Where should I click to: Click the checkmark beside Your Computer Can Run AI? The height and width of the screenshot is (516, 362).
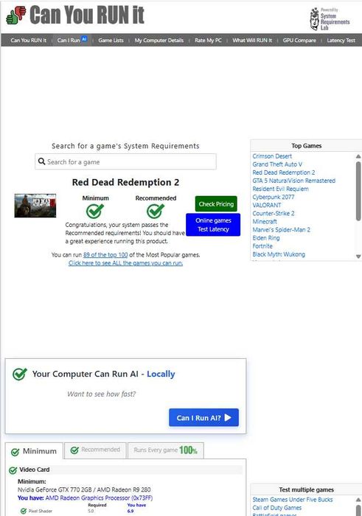tap(20, 374)
